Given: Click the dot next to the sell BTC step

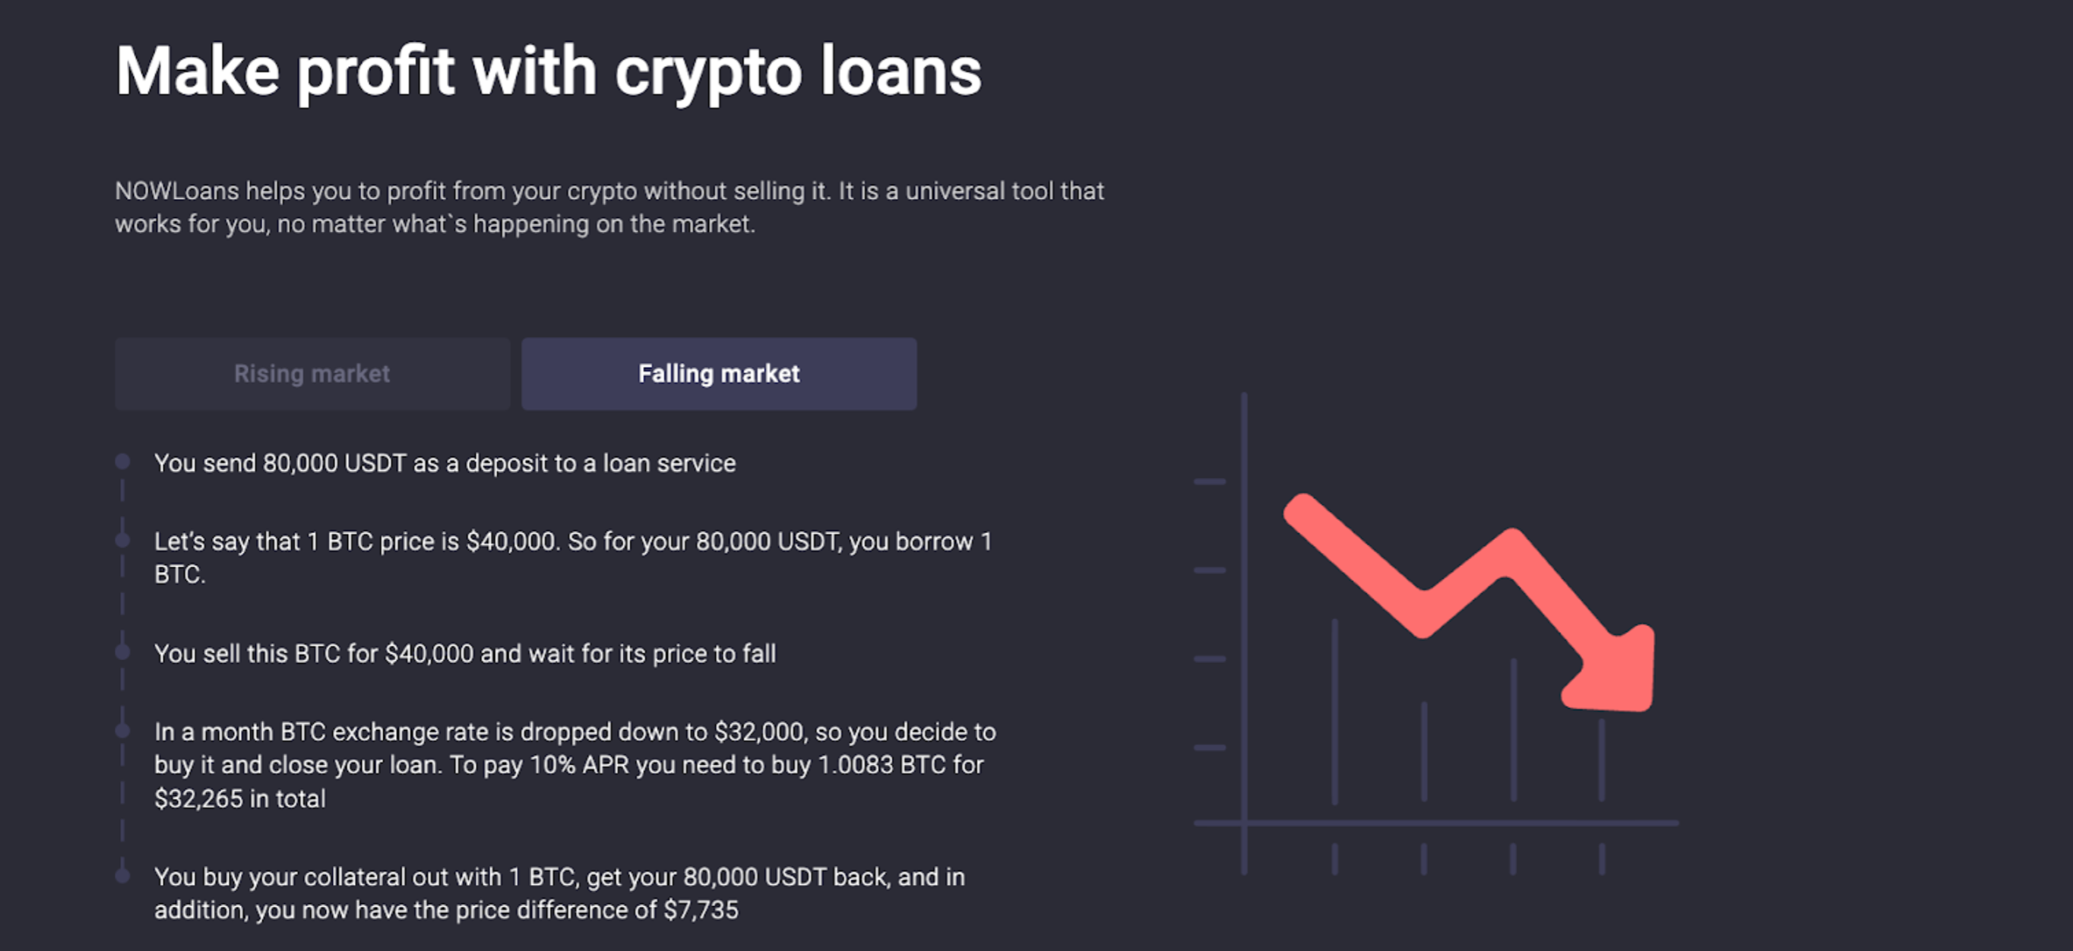Looking at the screenshot, I should pyautogui.click(x=122, y=651).
